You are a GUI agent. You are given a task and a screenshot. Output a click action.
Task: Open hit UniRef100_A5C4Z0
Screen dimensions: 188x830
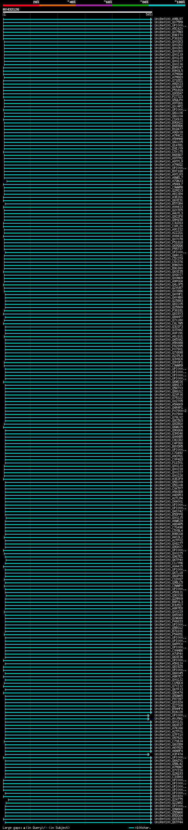(x=168, y=29)
